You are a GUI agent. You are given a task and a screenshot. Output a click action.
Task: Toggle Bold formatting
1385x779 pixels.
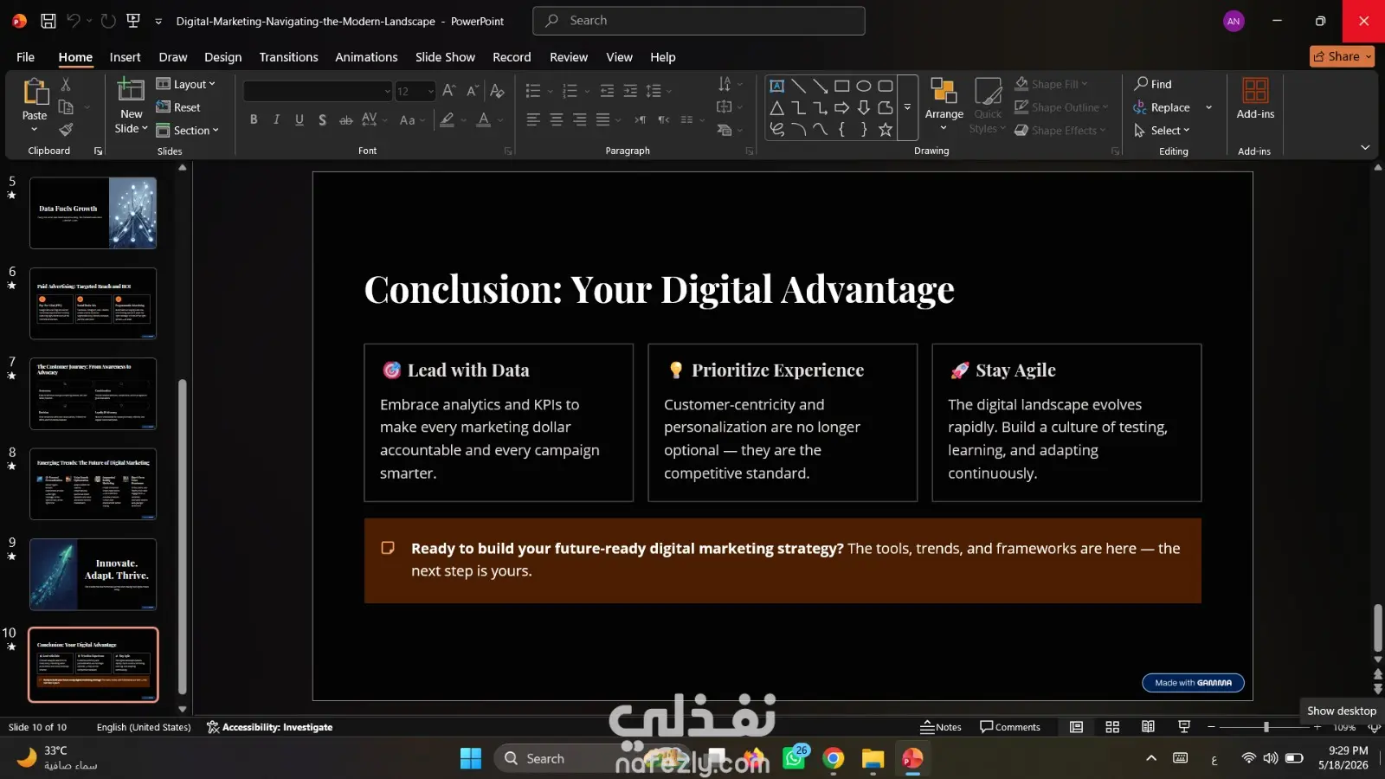pyautogui.click(x=254, y=119)
